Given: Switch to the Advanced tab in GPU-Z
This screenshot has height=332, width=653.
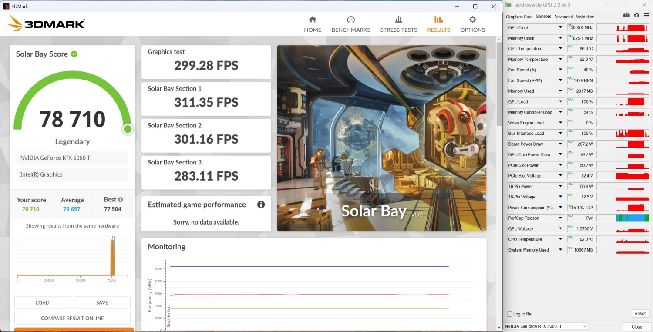Looking at the screenshot, I should tap(563, 17).
